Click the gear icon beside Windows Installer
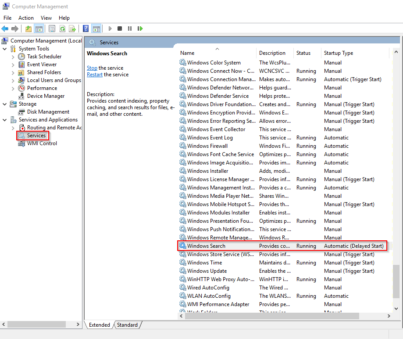Viewport: 403px width, 339px height. pos(183,171)
